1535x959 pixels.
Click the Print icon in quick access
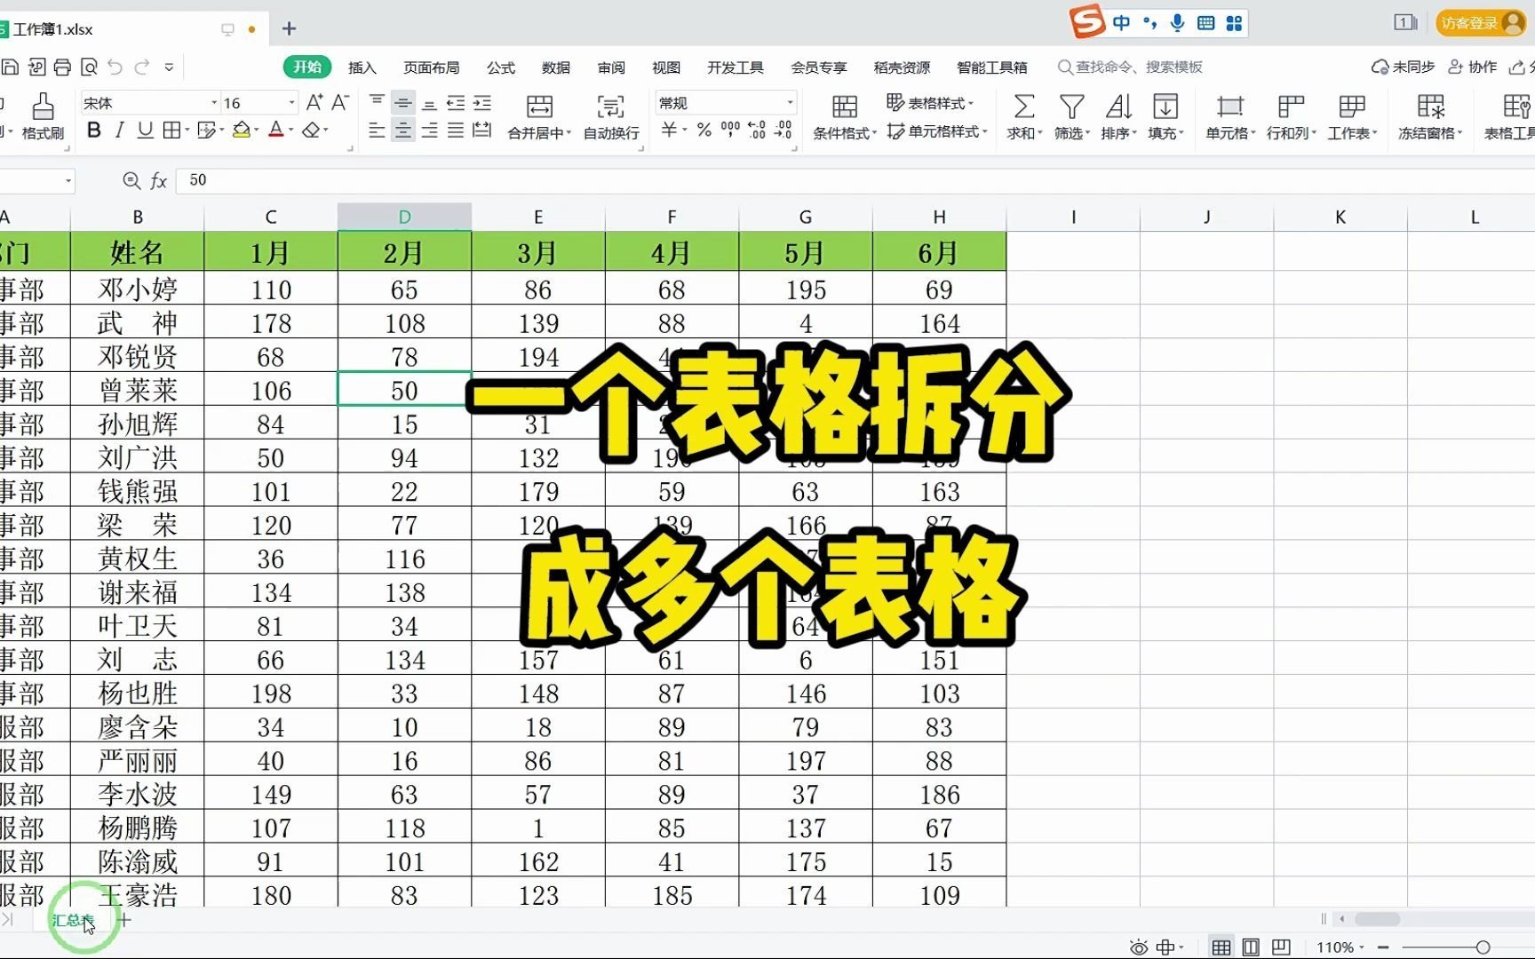coord(62,67)
